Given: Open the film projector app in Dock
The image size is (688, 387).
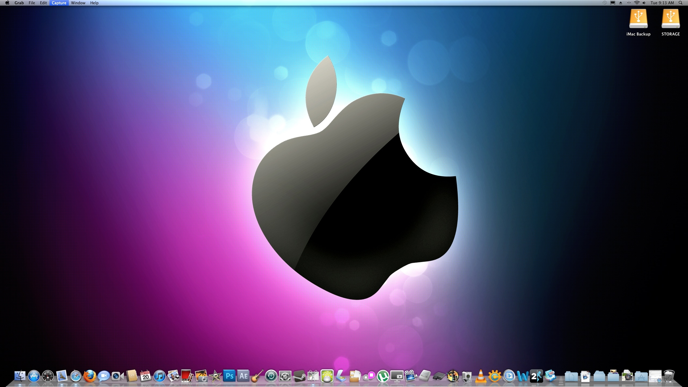Looking at the screenshot, I should (411, 376).
